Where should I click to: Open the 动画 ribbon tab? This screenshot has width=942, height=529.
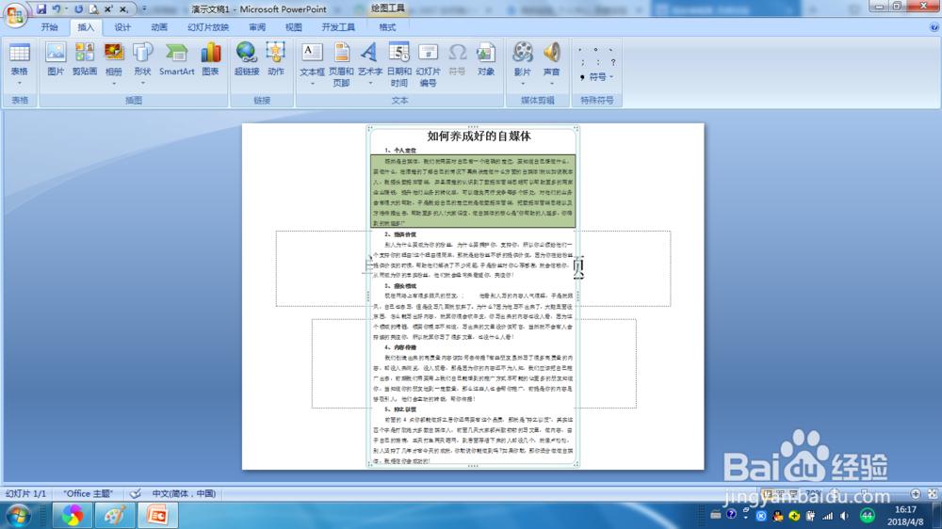pyautogui.click(x=158, y=27)
